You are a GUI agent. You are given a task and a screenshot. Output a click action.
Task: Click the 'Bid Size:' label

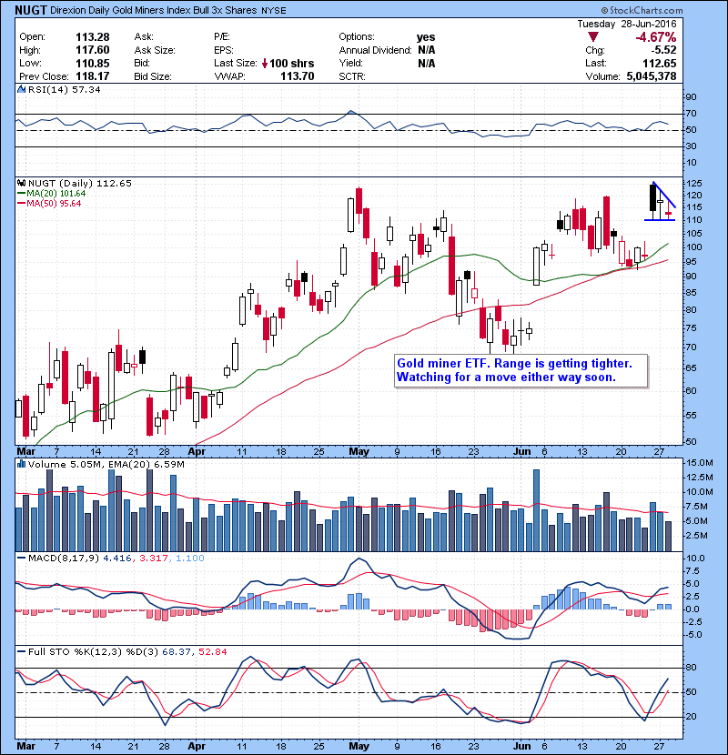(153, 76)
